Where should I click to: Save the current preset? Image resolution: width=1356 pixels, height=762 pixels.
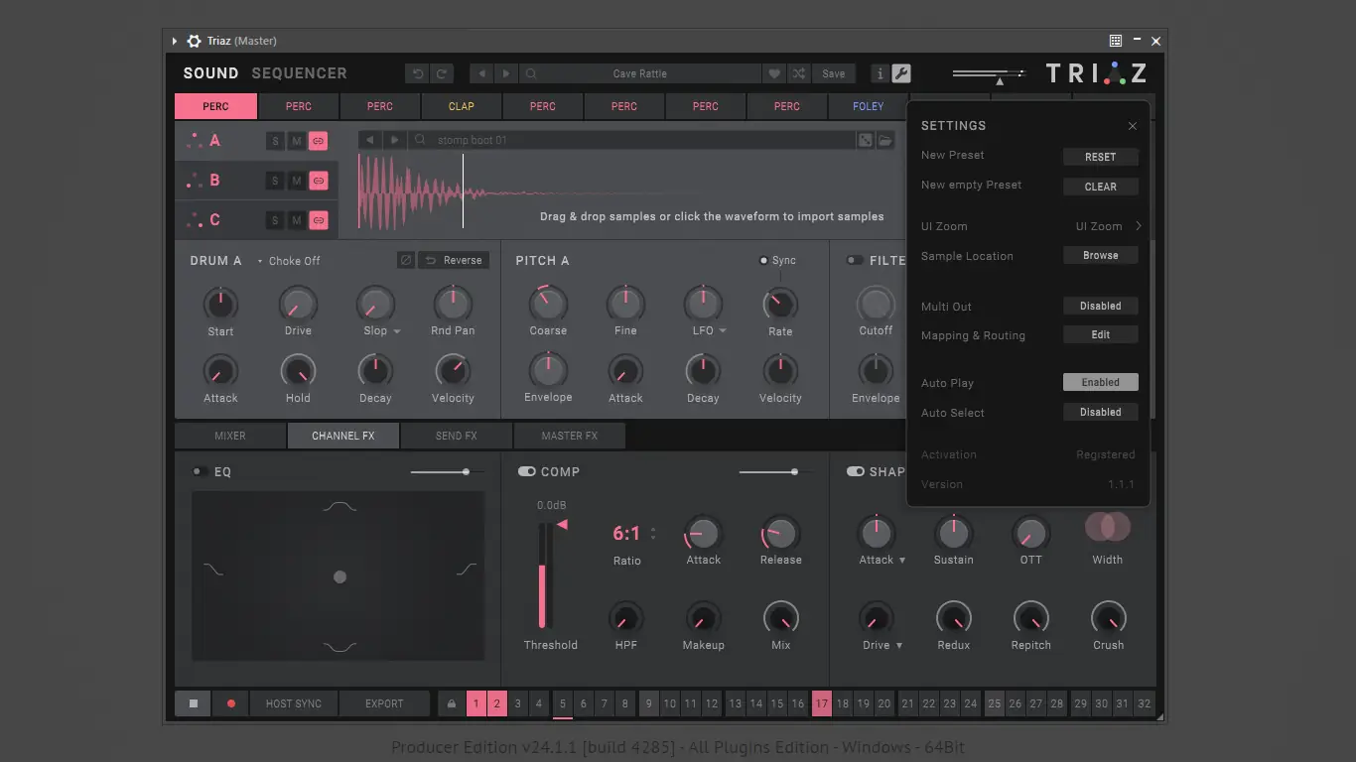(834, 73)
